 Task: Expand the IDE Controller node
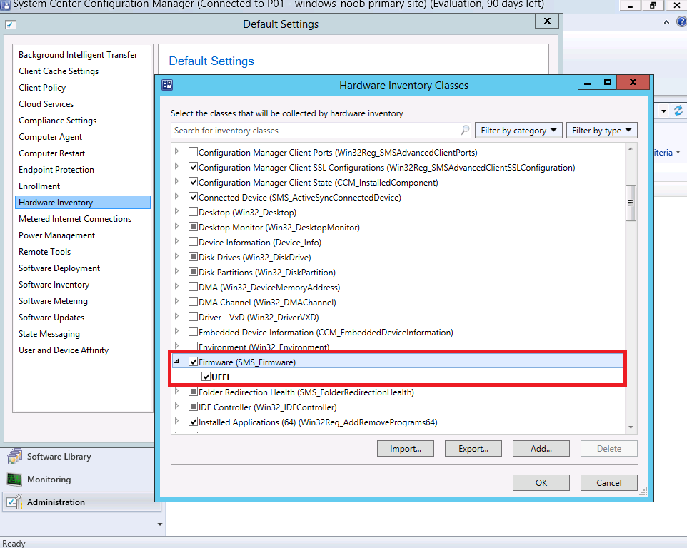(x=176, y=406)
